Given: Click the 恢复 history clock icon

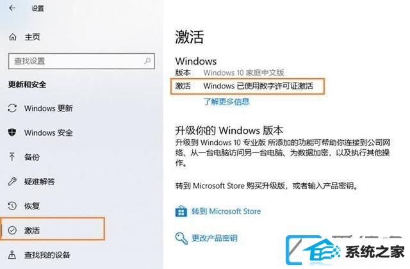Looking at the screenshot, I should click(x=12, y=206).
